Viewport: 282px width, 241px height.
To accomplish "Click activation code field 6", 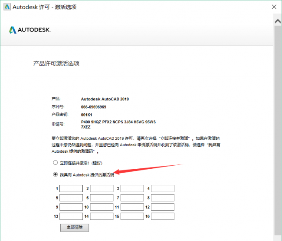I will (102, 198).
